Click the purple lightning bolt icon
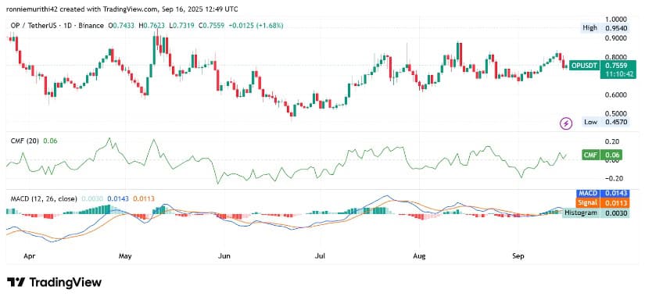The width and height of the screenshot is (645, 300). 567,123
